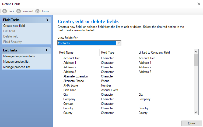Click the scrollbar down arrow
203x127 pixels.
(x=196, y=112)
